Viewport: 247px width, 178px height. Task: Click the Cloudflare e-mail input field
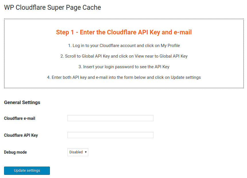click(110, 118)
